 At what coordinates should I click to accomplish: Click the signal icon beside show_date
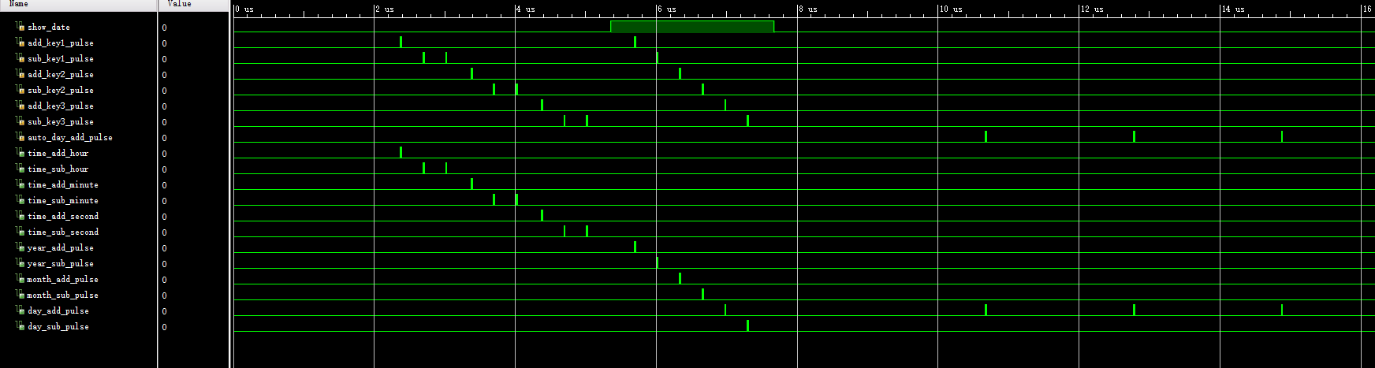click(20, 27)
